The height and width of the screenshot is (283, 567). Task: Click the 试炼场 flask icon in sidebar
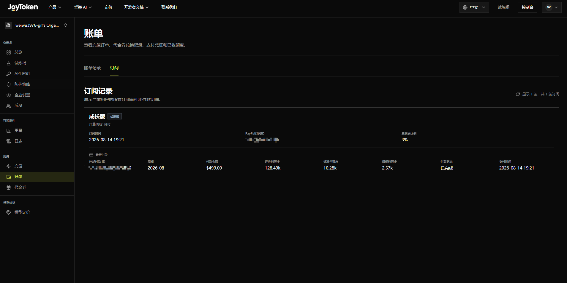click(x=9, y=63)
